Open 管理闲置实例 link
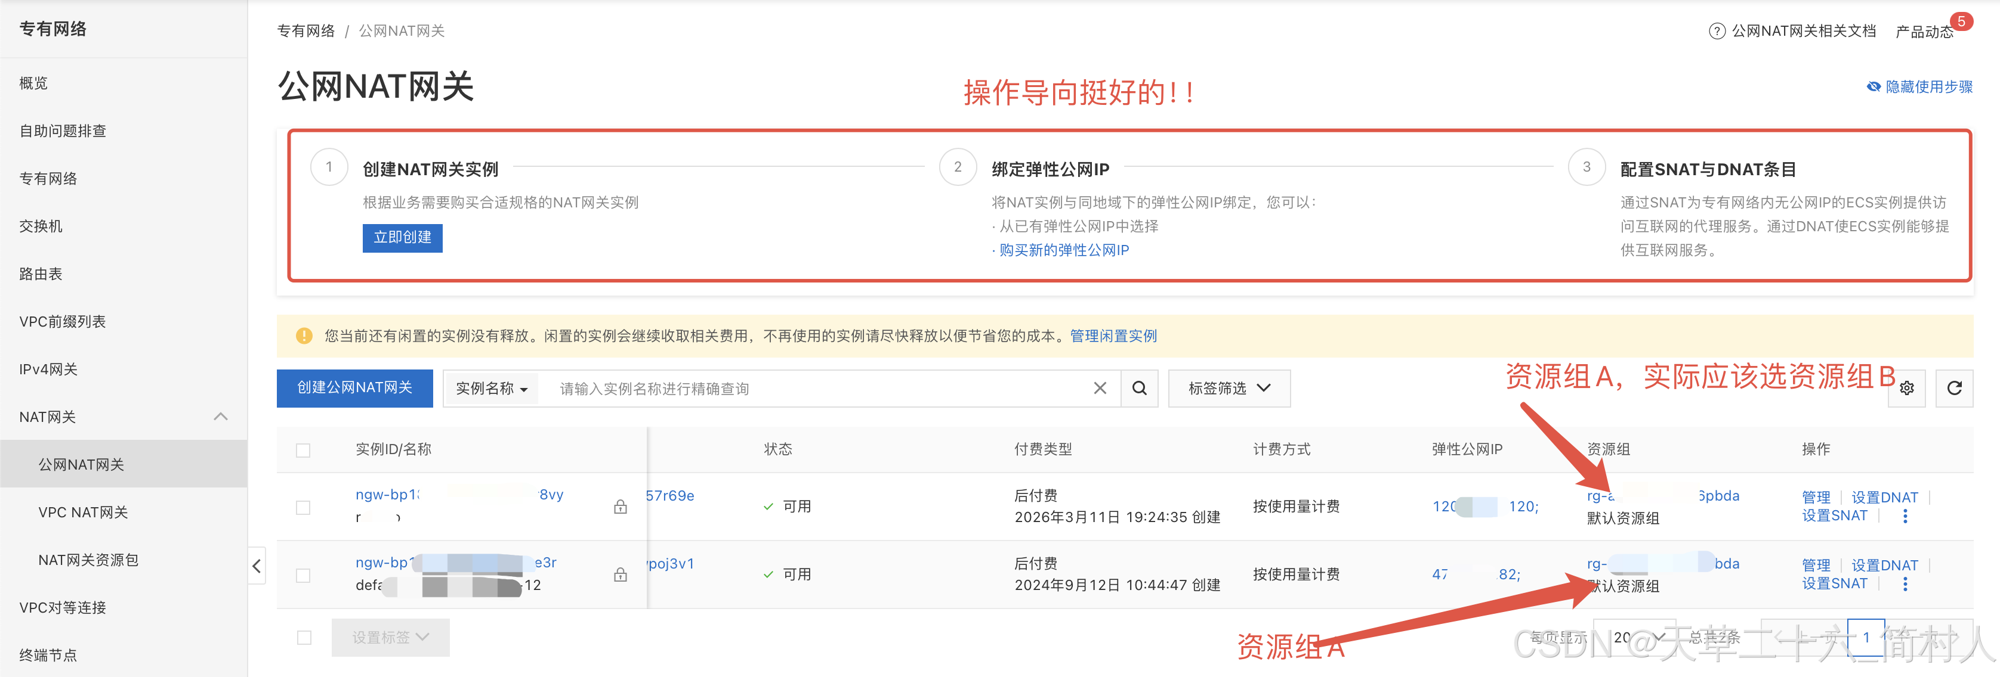 click(1113, 336)
